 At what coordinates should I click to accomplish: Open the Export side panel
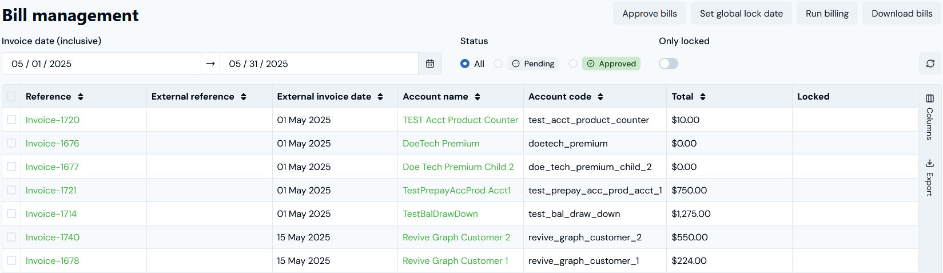(929, 178)
